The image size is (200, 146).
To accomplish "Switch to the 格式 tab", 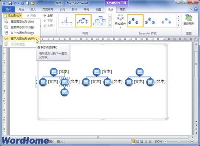I will click(x=122, y=9).
